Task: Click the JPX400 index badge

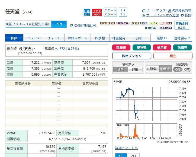Action: [x=97, y=12]
